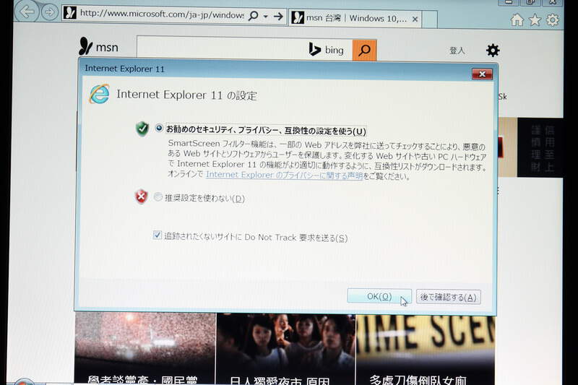Open the msn page settings gear icon
The width and height of the screenshot is (578, 385).
click(x=493, y=50)
